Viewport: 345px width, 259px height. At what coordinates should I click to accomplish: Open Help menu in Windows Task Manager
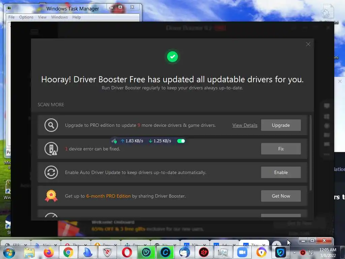point(76,17)
